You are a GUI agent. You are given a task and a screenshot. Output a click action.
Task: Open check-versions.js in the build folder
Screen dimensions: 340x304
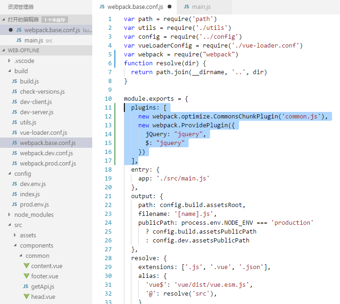click(46, 92)
